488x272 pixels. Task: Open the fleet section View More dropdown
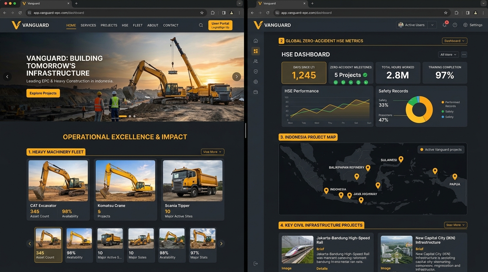click(212, 152)
